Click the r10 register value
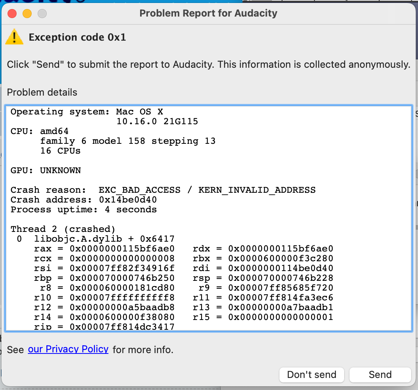The height and width of the screenshot is (390, 418). 122,297
